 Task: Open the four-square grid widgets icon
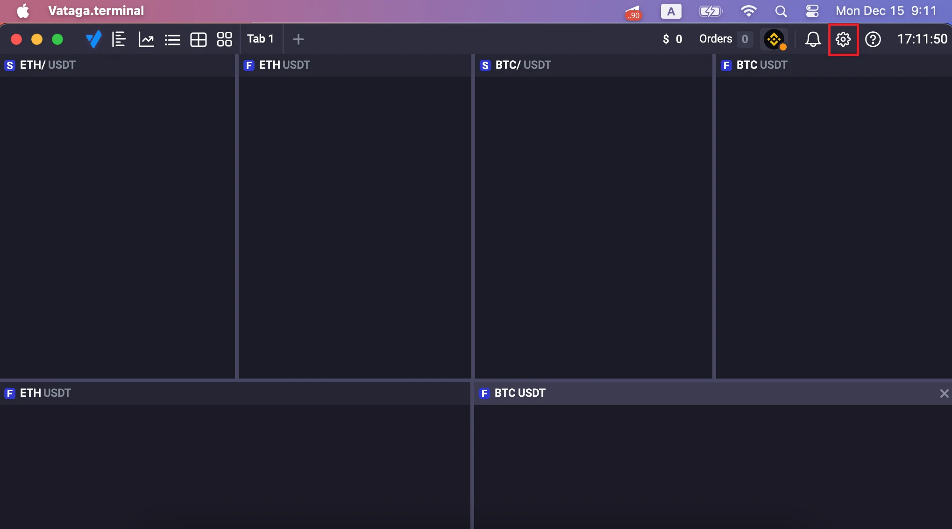225,39
